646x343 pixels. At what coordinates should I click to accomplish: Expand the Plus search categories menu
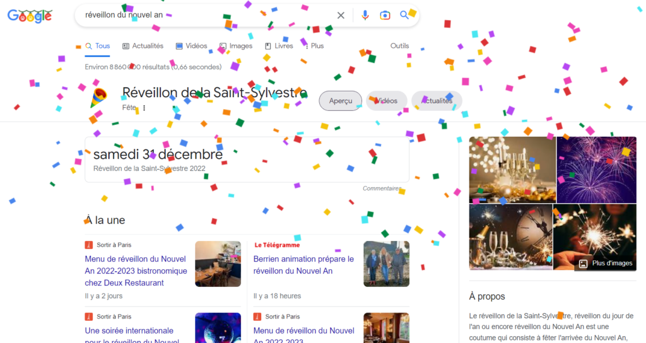tap(314, 45)
